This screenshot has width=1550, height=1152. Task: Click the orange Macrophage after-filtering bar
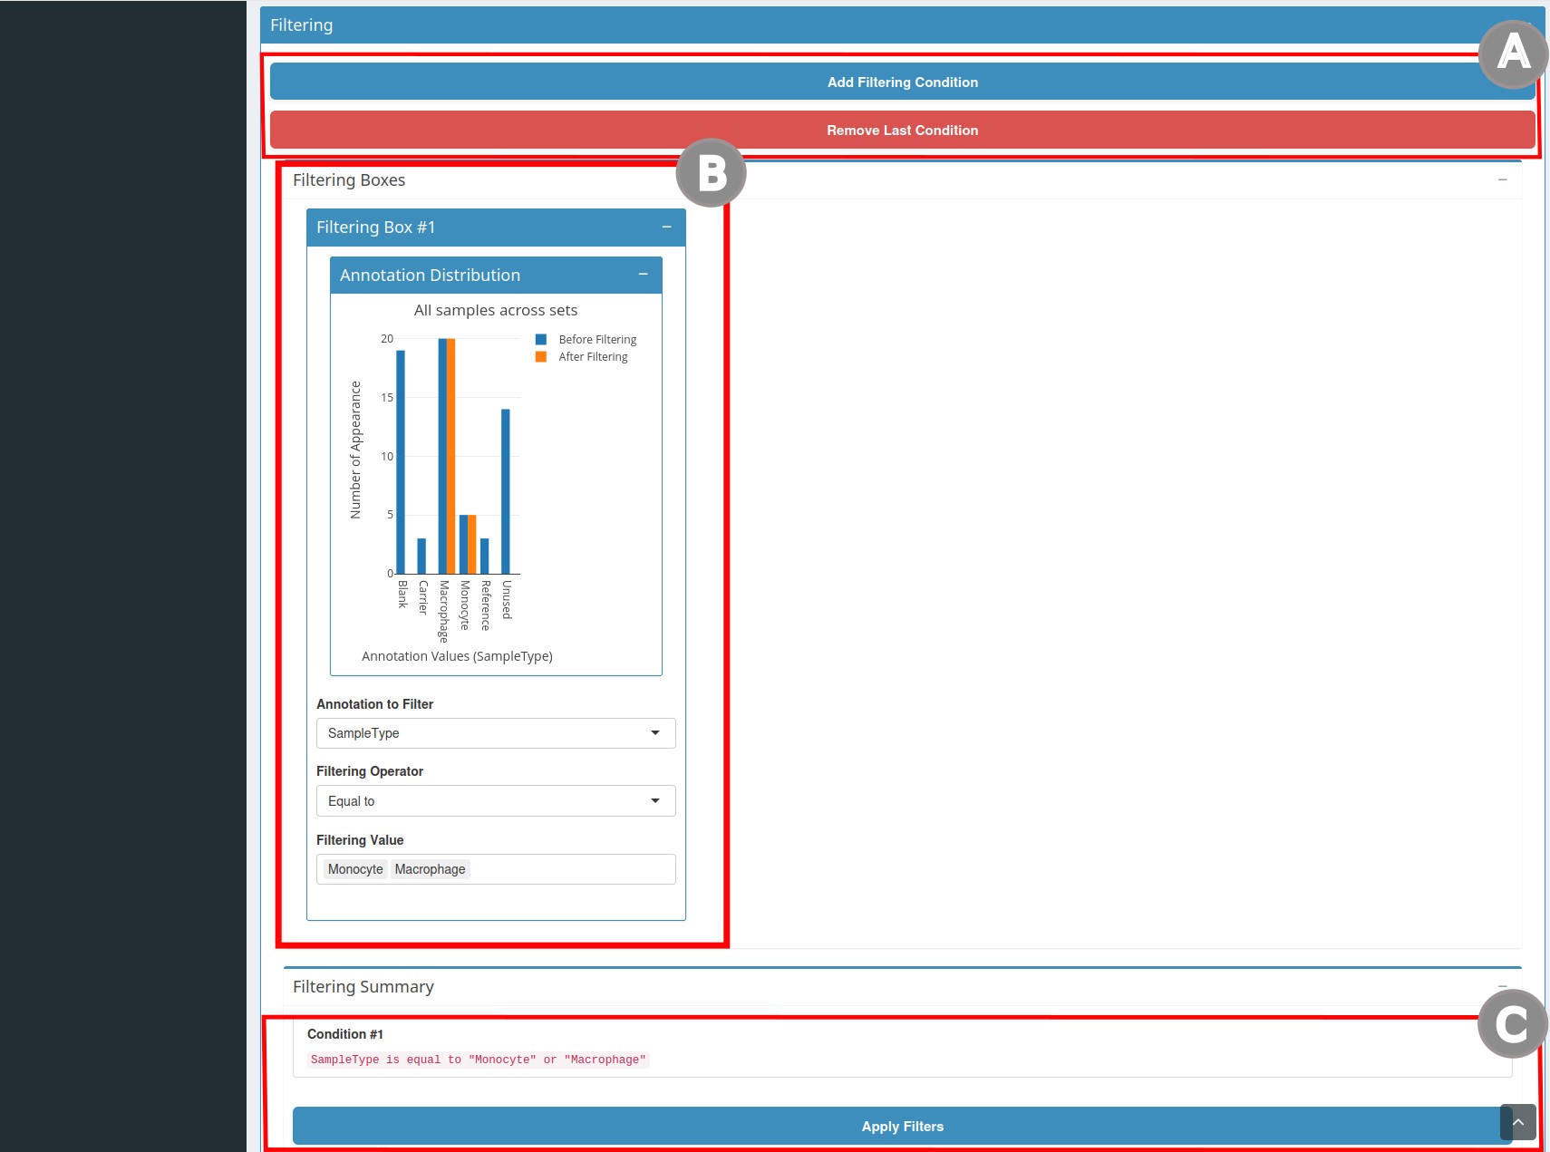pyautogui.click(x=451, y=456)
